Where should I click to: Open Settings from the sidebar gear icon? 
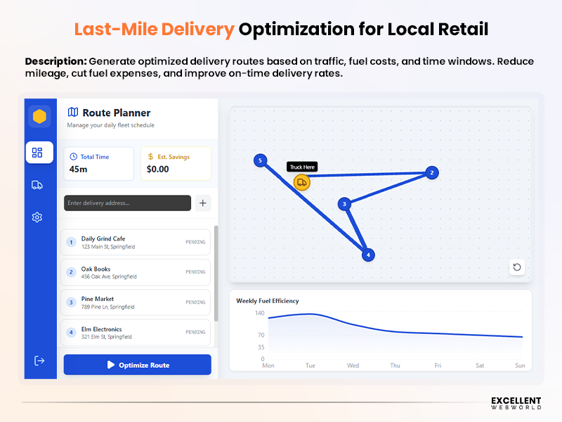coord(37,217)
